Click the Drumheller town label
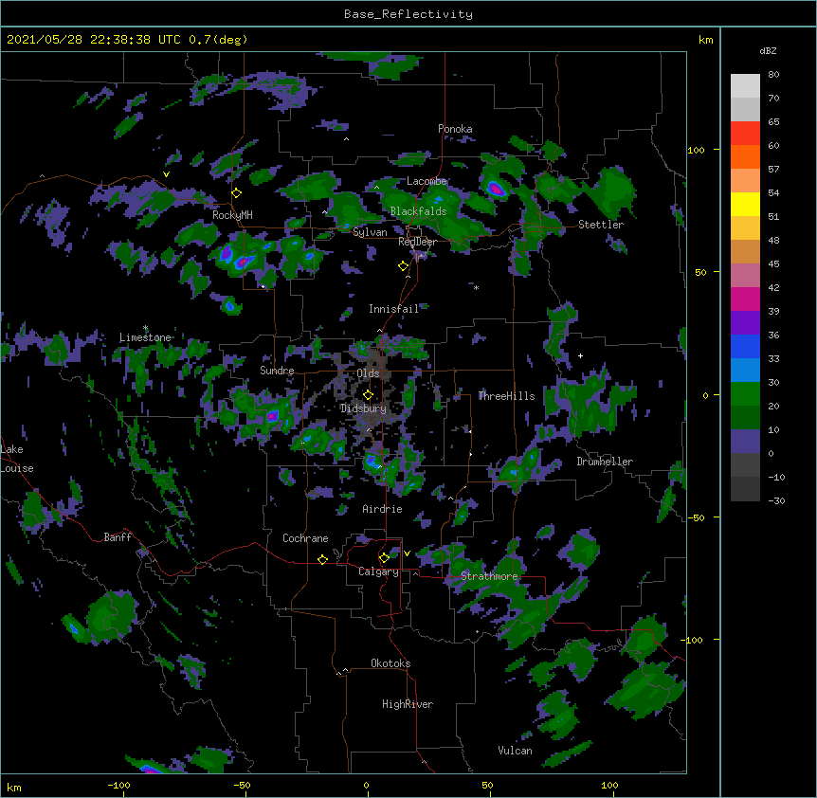This screenshot has width=817, height=798. coord(605,462)
